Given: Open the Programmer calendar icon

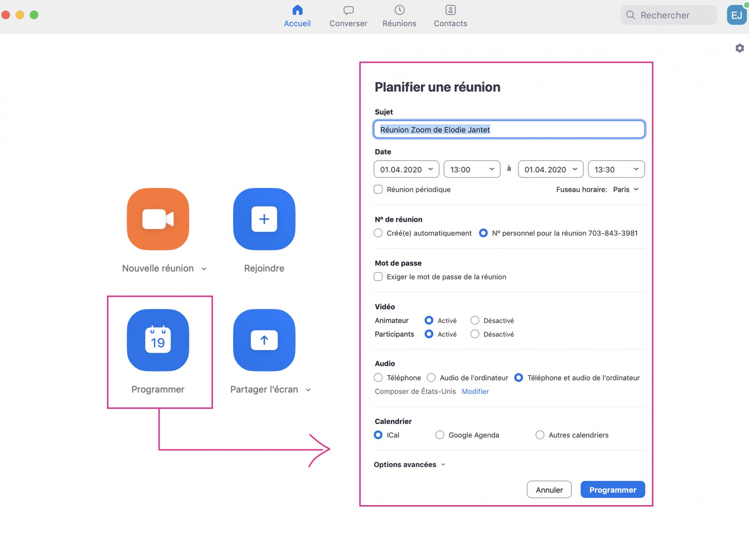Looking at the screenshot, I should 158,340.
